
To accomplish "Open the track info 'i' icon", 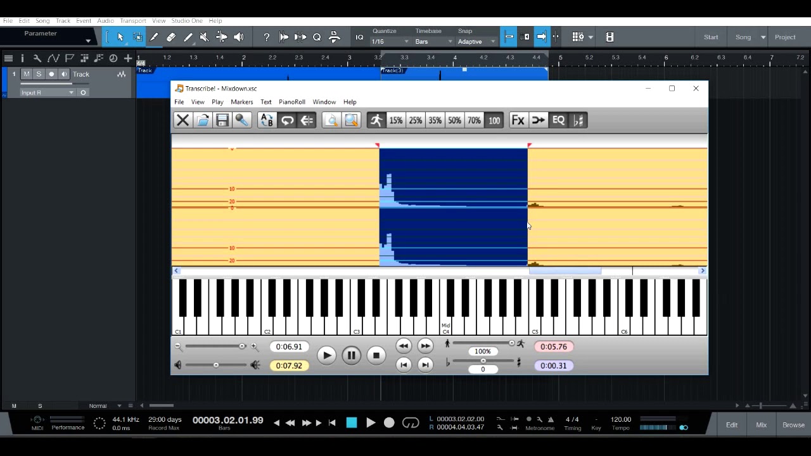I will [x=22, y=58].
